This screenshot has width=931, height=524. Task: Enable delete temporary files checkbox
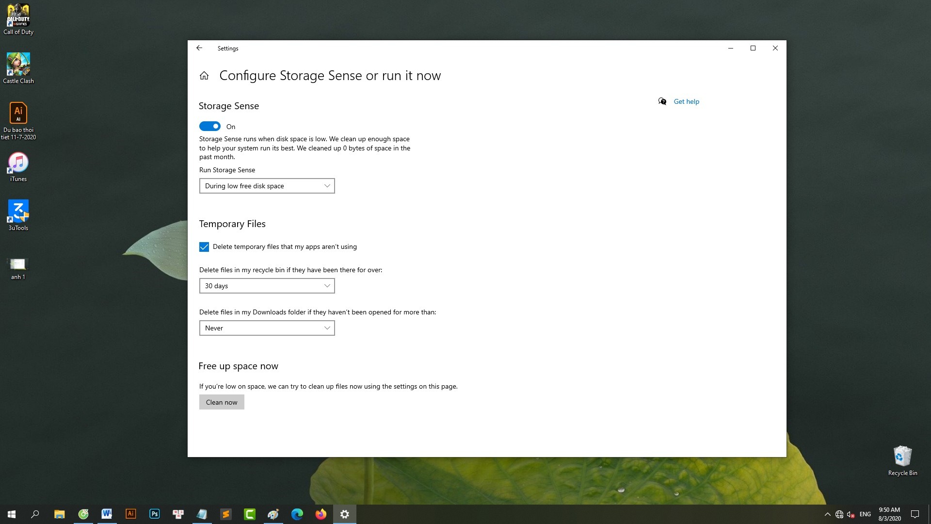(x=205, y=246)
